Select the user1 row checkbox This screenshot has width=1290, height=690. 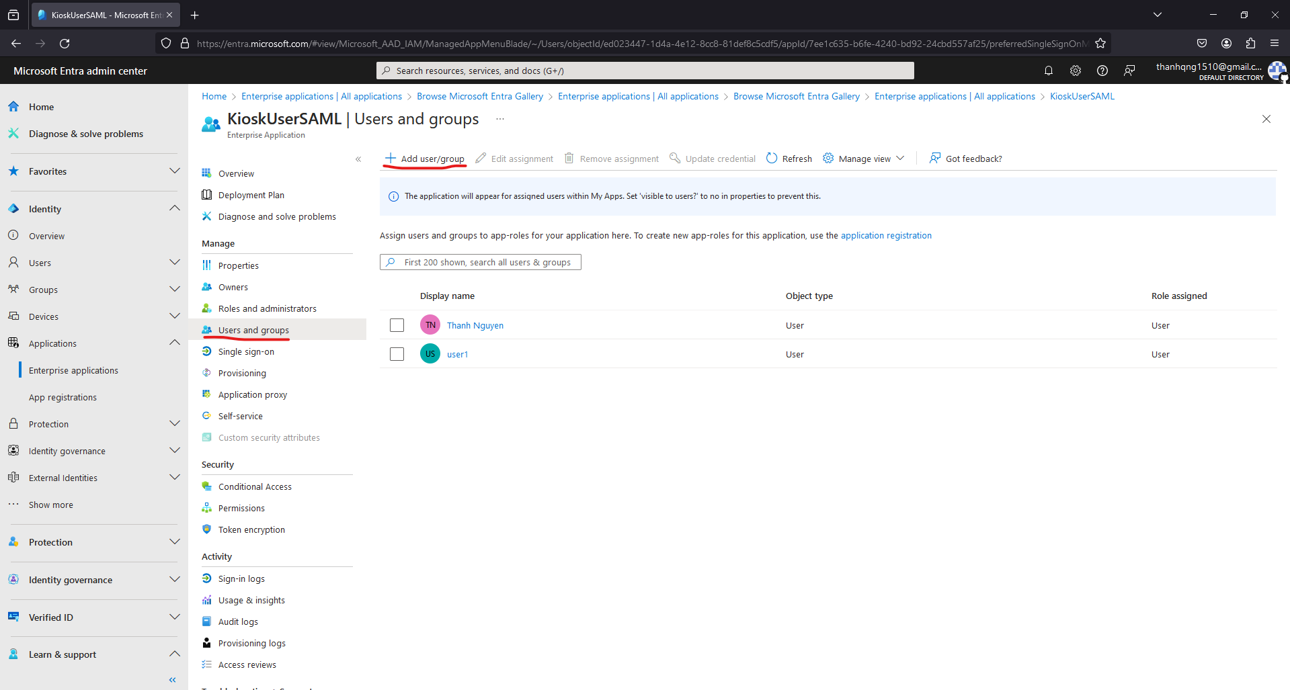tap(397, 354)
